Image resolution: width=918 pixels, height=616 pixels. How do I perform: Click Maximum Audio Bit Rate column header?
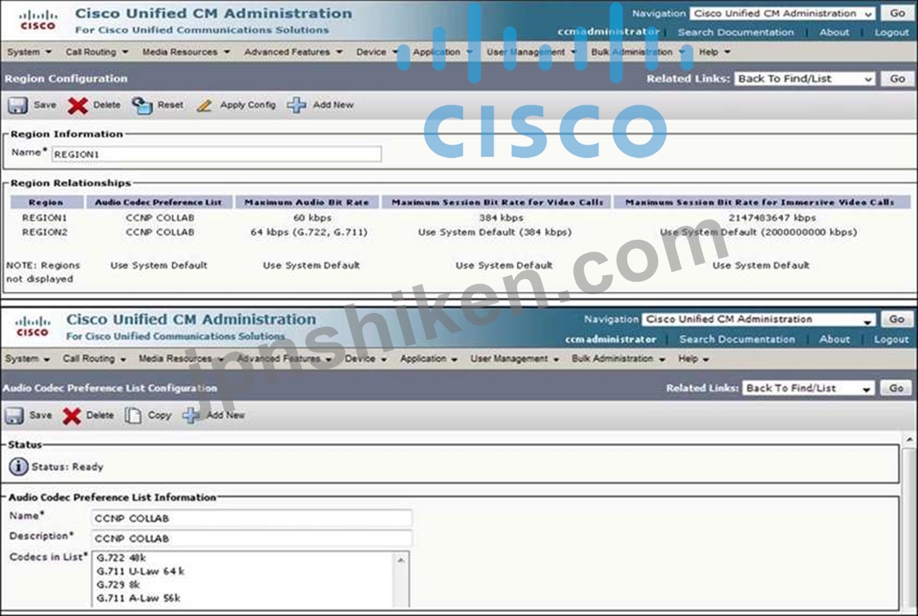[x=307, y=203]
